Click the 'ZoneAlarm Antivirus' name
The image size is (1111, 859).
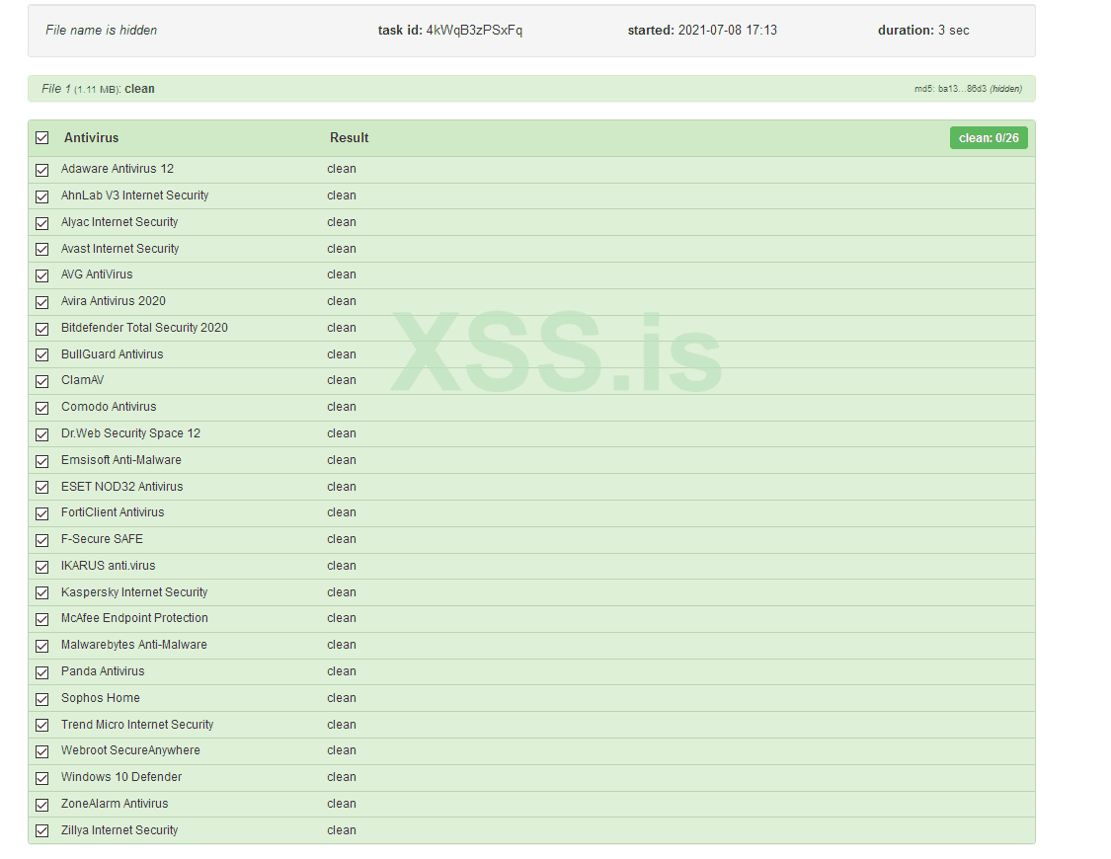pyautogui.click(x=115, y=803)
